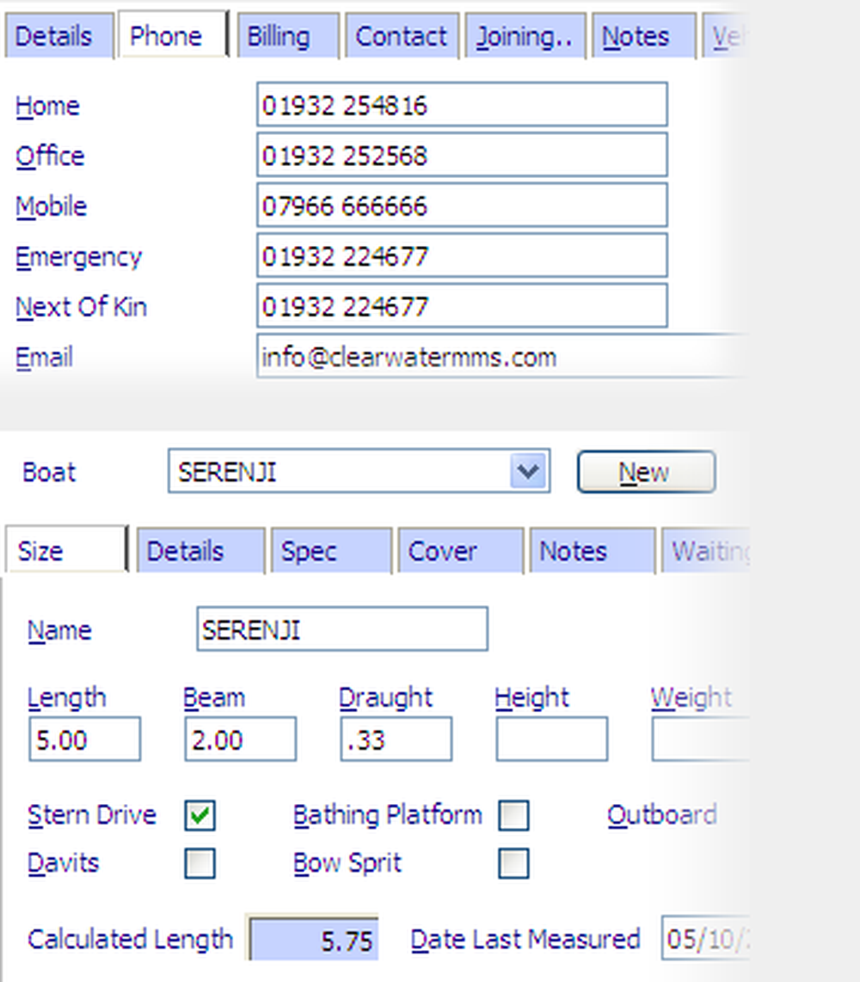This screenshot has width=860, height=982.
Task: Tick the Davits checkbox
Action: (x=200, y=863)
